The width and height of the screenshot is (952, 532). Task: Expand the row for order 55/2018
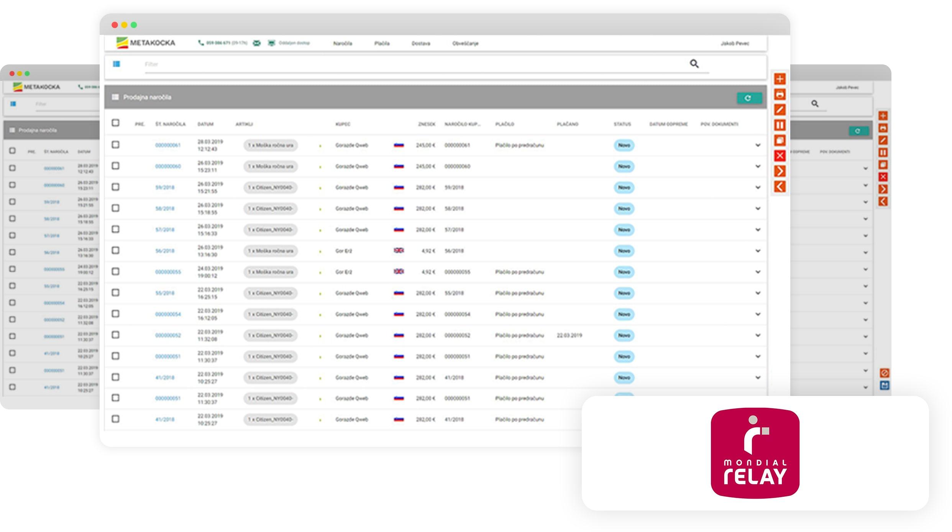tap(758, 293)
